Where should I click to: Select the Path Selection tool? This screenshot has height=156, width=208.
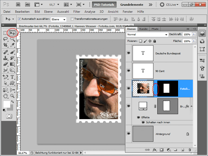pyautogui.click(x=5, y=83)
